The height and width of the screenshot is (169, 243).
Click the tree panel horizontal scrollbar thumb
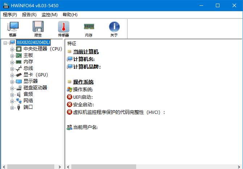(x=31, y=167)
